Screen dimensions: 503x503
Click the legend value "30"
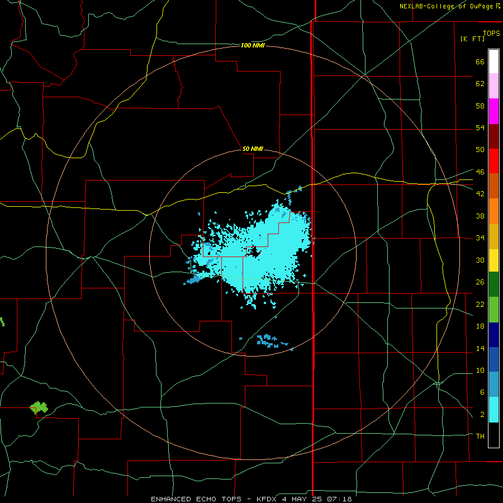pos(480,260)
